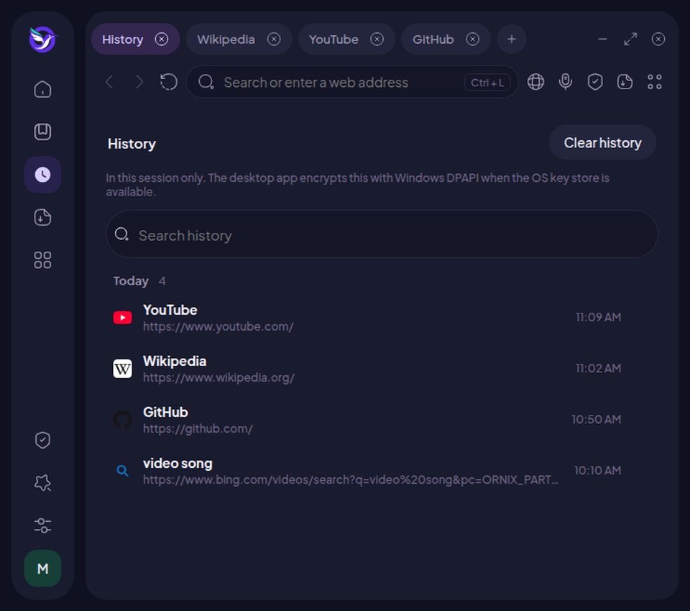690x611 pixels.
Task: Close the Wikipedia tab
Action: (x=274, y=40)
